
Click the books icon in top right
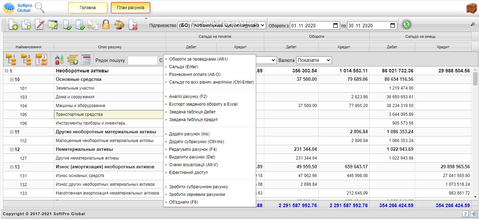[x=472, y=8]
